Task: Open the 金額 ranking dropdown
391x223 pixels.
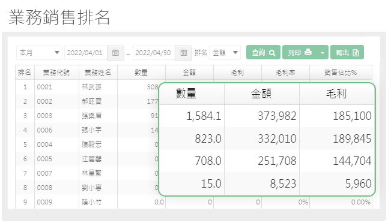Action: point(225,53)
